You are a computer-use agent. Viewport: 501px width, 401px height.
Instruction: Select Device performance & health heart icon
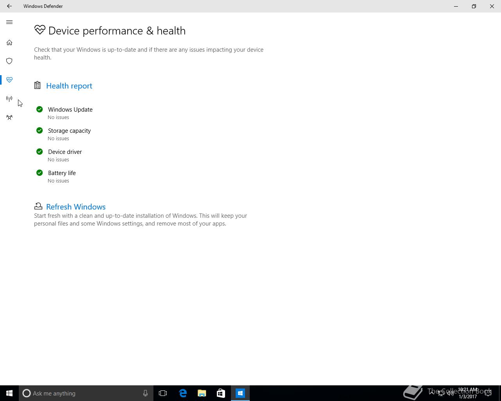click(9, 80)
